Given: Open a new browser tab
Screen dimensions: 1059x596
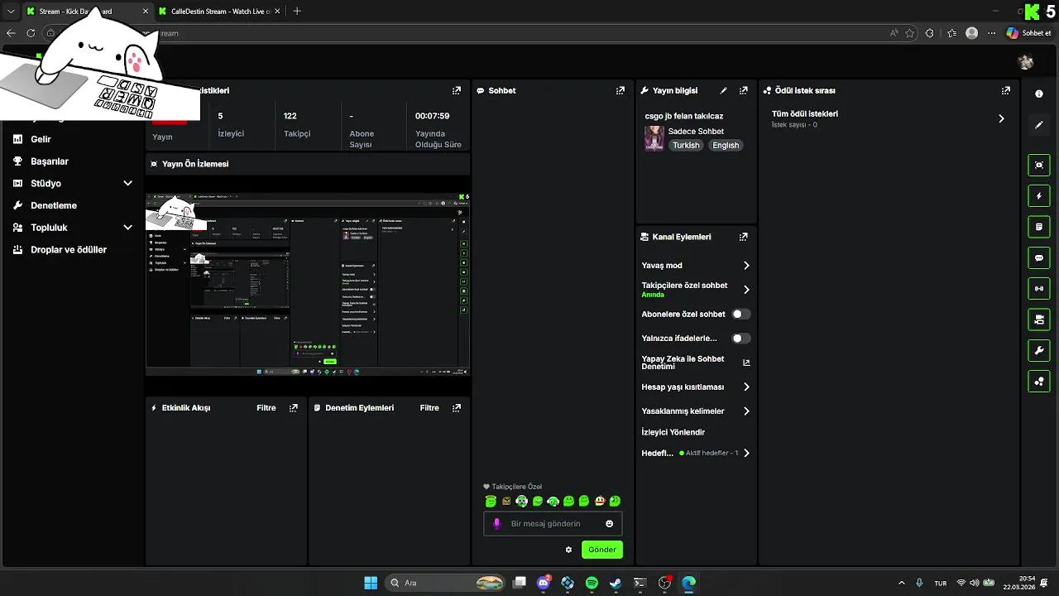Looking at the screenshot, I should (297, 12).
